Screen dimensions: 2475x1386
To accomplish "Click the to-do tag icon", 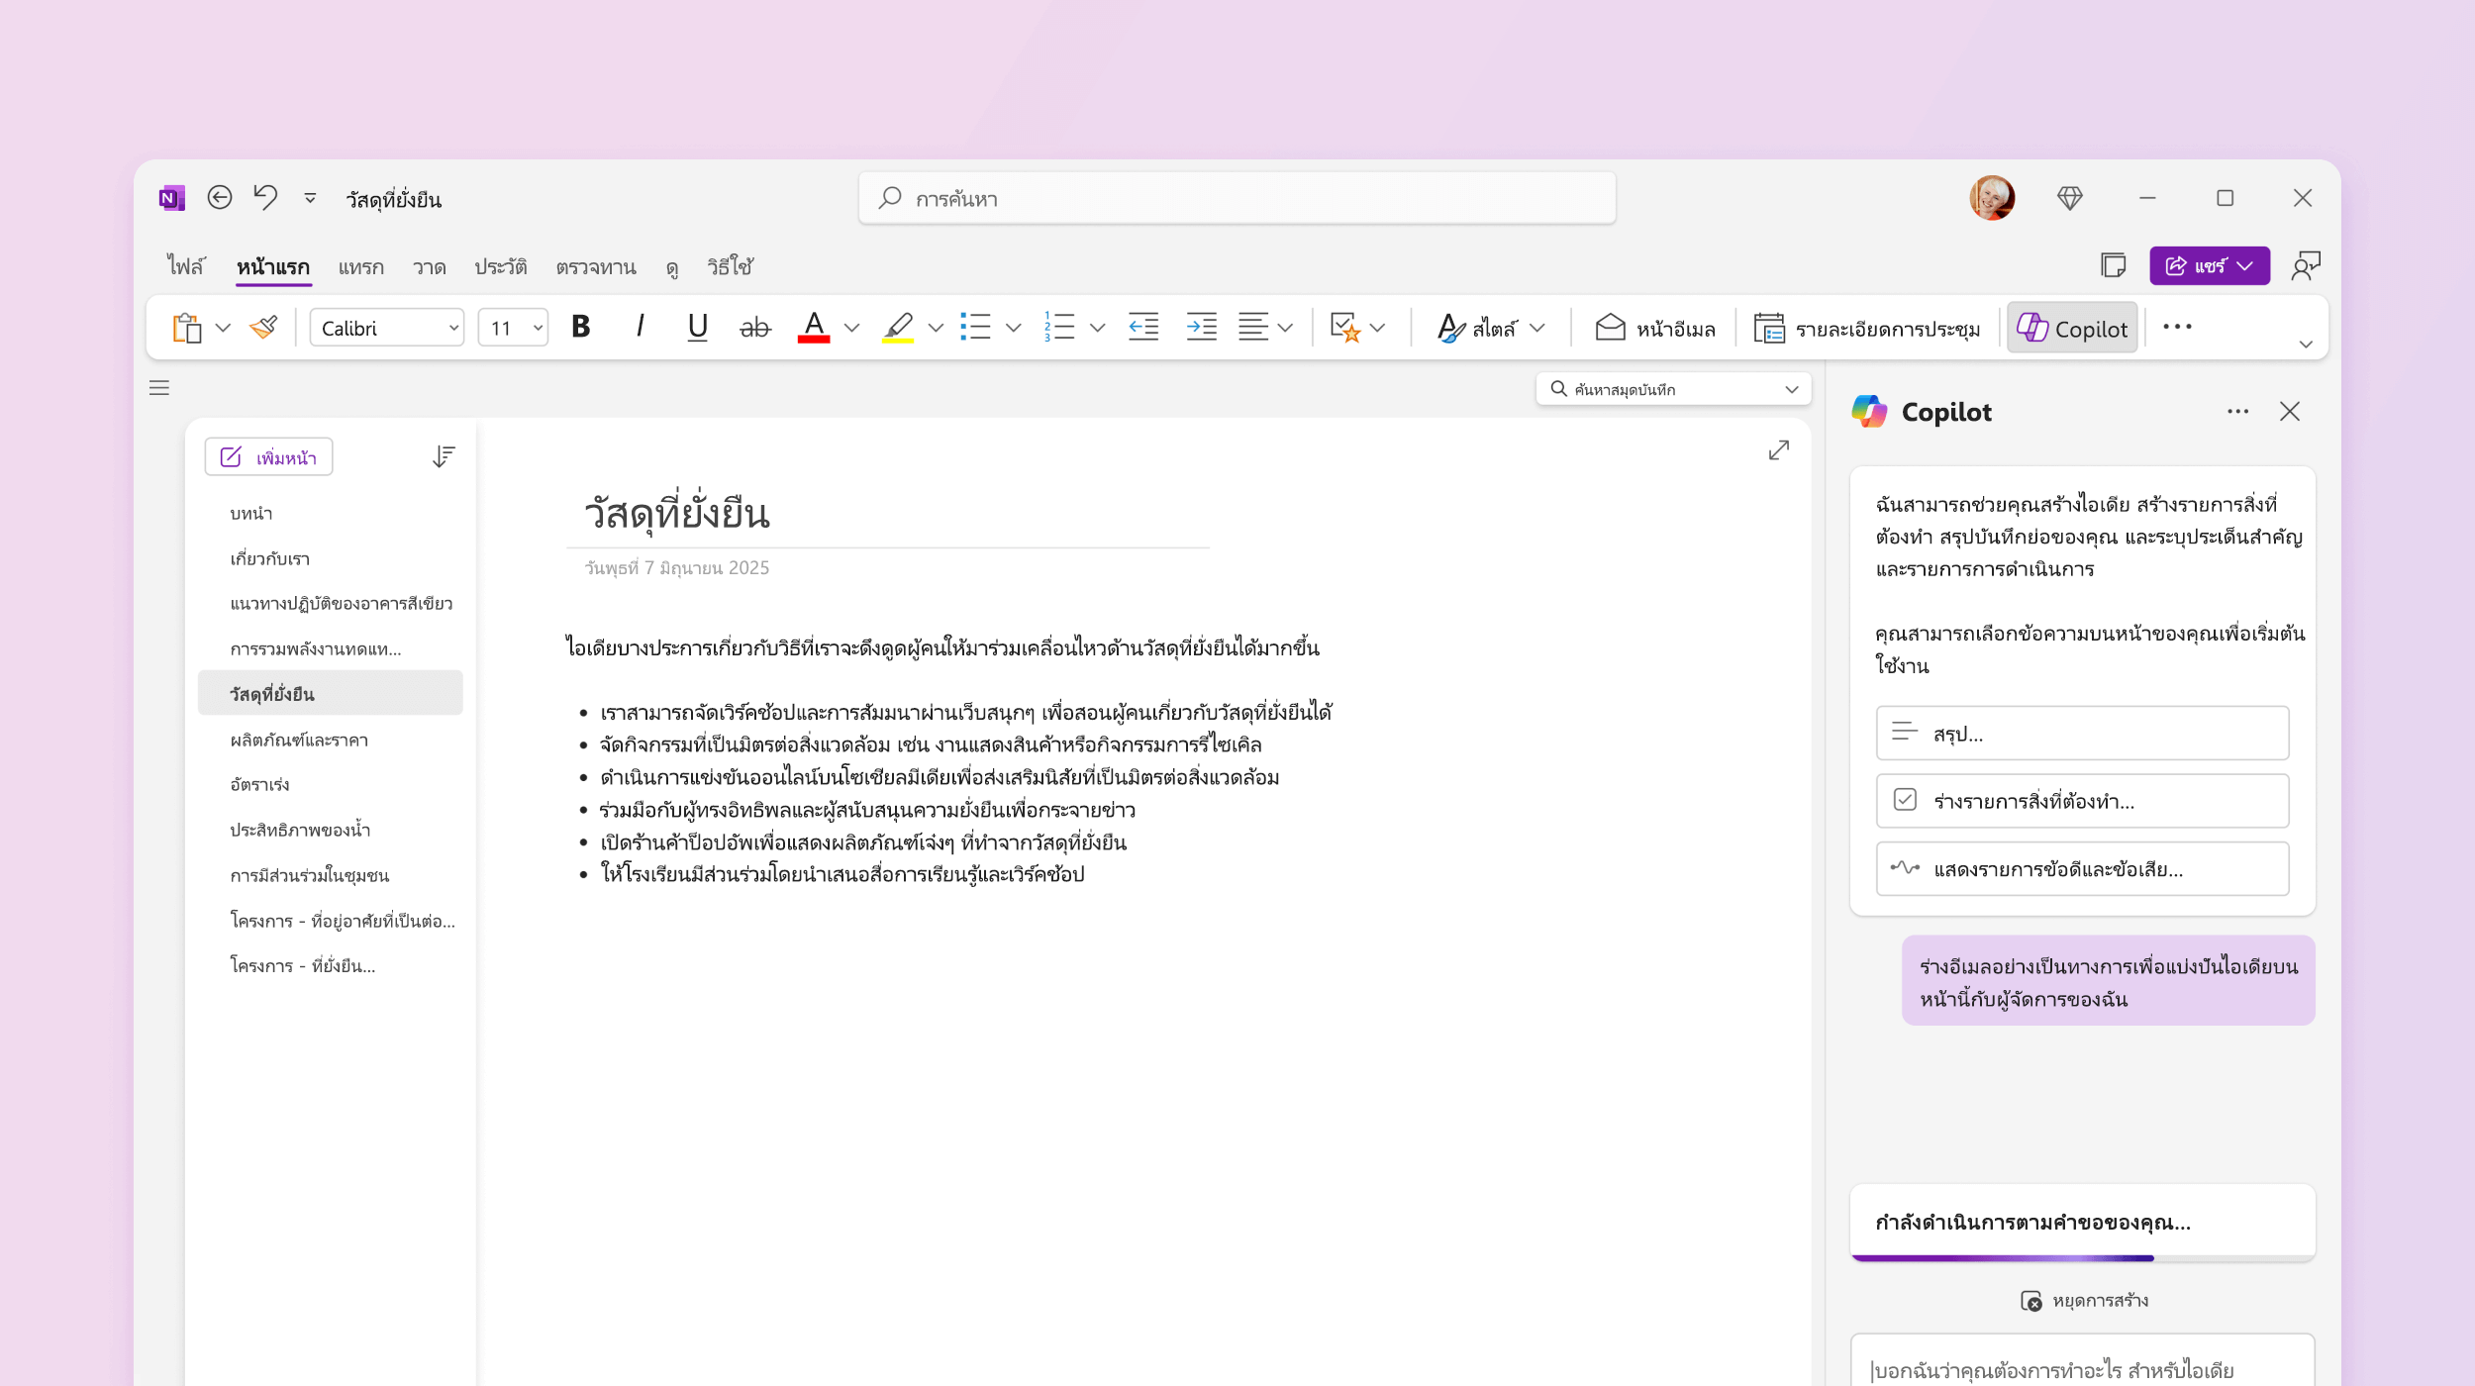I will coord(1345,327).
